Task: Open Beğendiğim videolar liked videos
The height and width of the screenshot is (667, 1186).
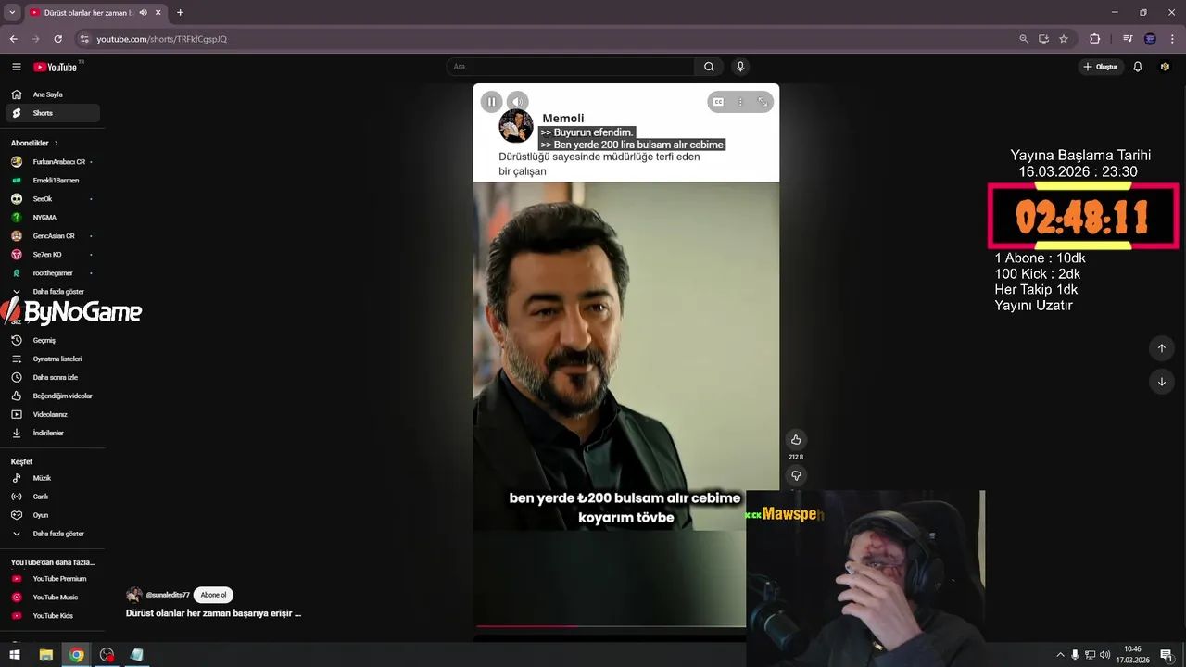Action: (x=53, y=396)
